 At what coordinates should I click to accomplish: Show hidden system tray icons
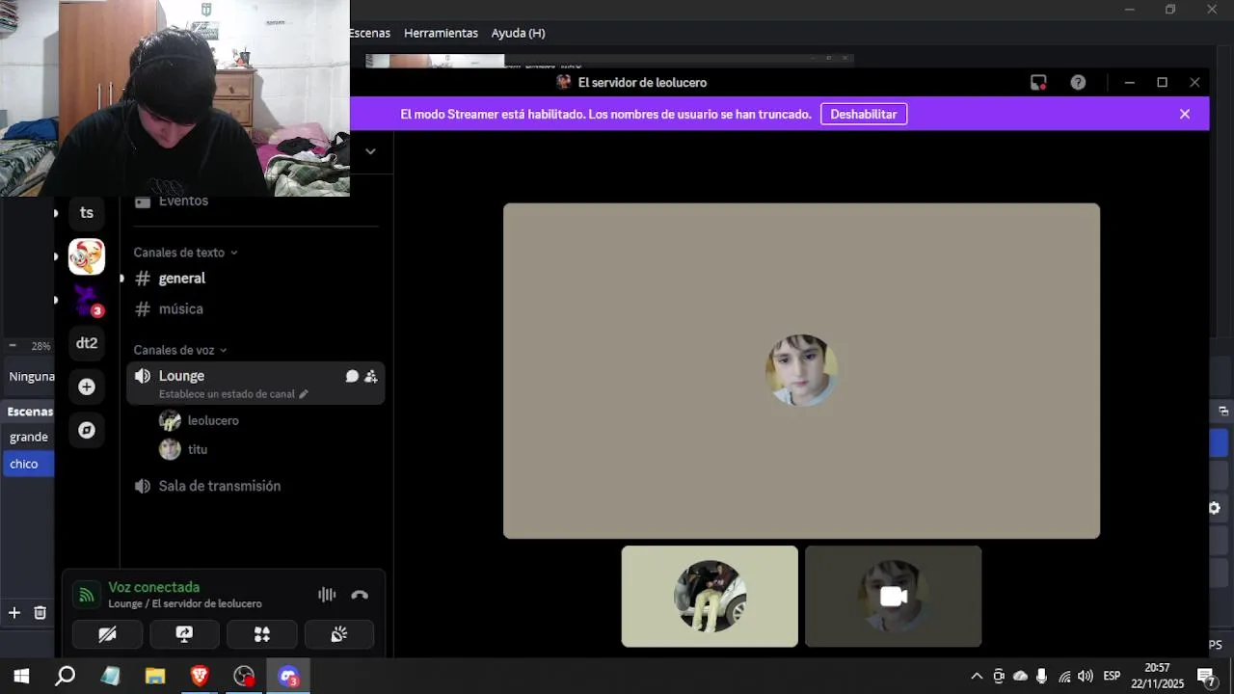coord(977,677)
